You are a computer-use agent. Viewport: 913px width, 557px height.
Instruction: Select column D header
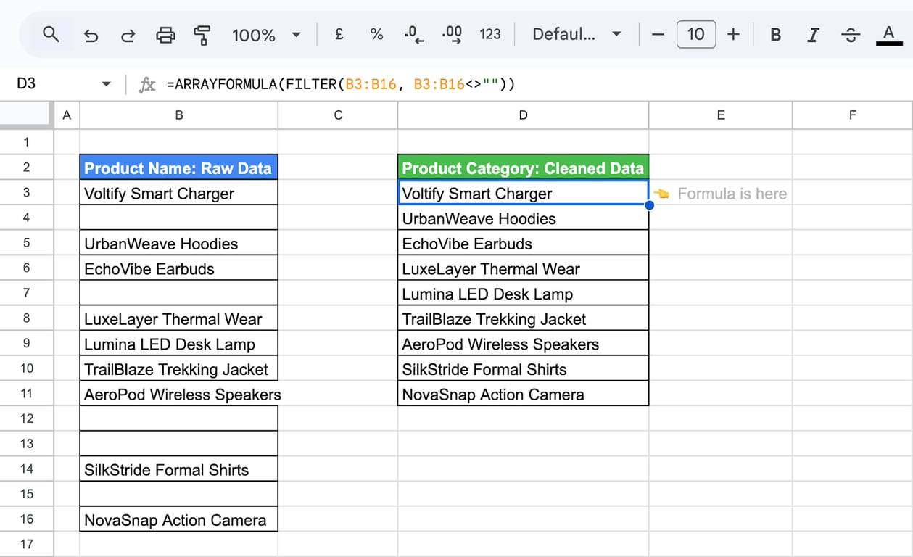click(523, 115)
